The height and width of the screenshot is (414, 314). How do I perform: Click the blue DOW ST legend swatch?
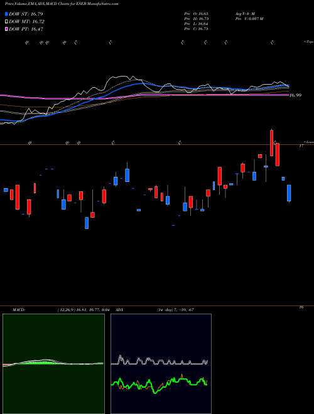6,14
